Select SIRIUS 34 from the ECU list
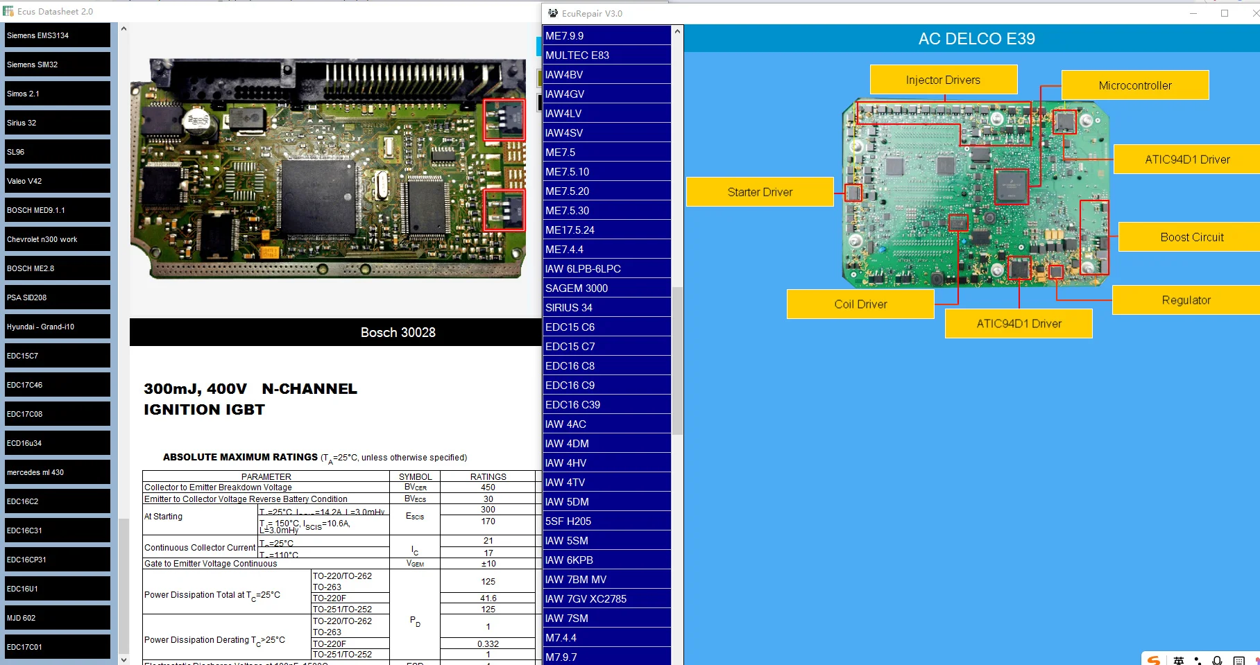 [607, 308]
